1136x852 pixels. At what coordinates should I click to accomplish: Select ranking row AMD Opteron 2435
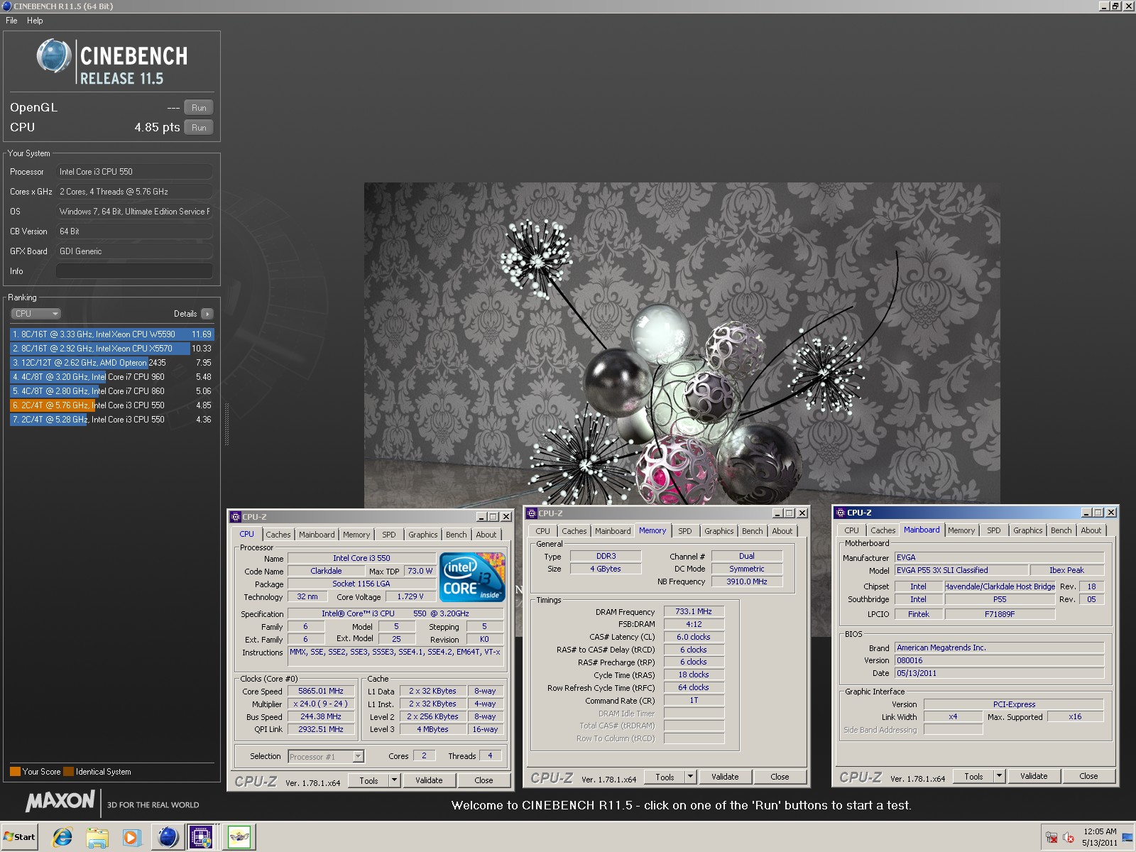point(111,363)
